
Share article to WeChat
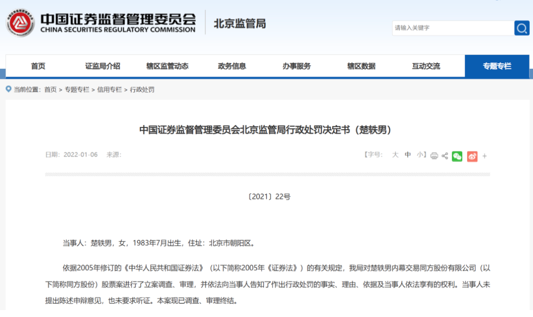[x=457, y=156]
